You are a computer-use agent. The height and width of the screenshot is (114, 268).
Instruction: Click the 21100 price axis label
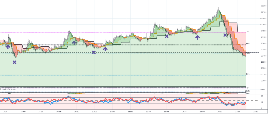264,74
